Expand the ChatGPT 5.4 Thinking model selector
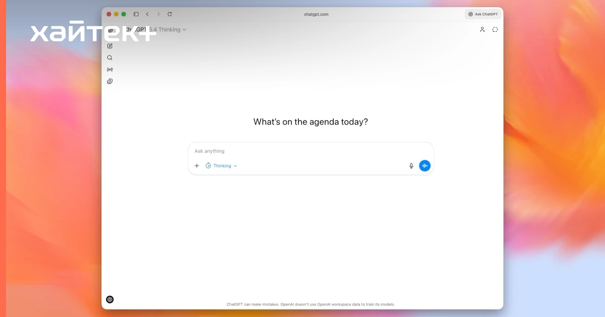This screenshot has height=317, width=605. coord(166,30)
